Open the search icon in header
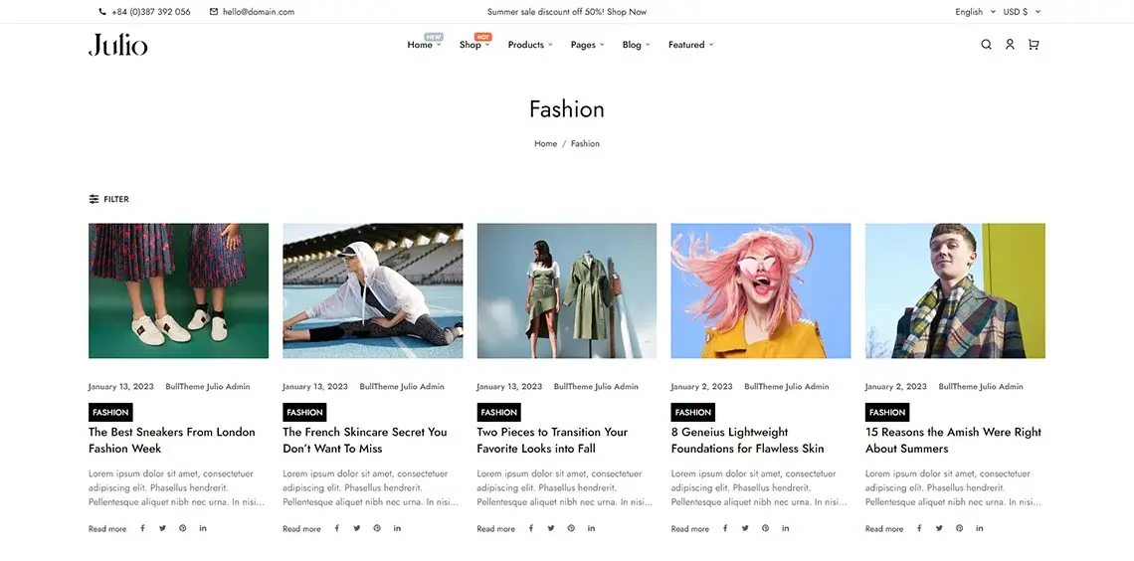The image size is (1134, 561). [x=986, y=45]
